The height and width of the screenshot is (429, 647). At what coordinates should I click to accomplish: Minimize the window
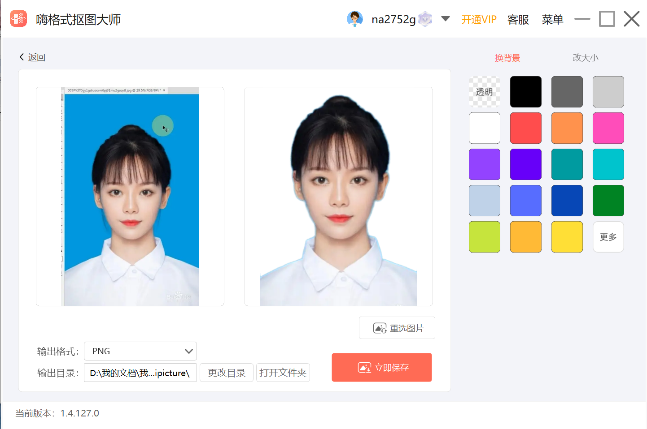[582, 19]
